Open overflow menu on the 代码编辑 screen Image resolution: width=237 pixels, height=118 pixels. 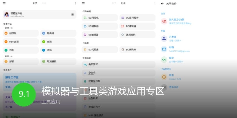click(x=155, y=3)
